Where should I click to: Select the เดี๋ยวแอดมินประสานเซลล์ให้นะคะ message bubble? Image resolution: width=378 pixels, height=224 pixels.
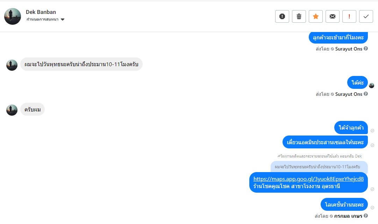pos(325,142)
